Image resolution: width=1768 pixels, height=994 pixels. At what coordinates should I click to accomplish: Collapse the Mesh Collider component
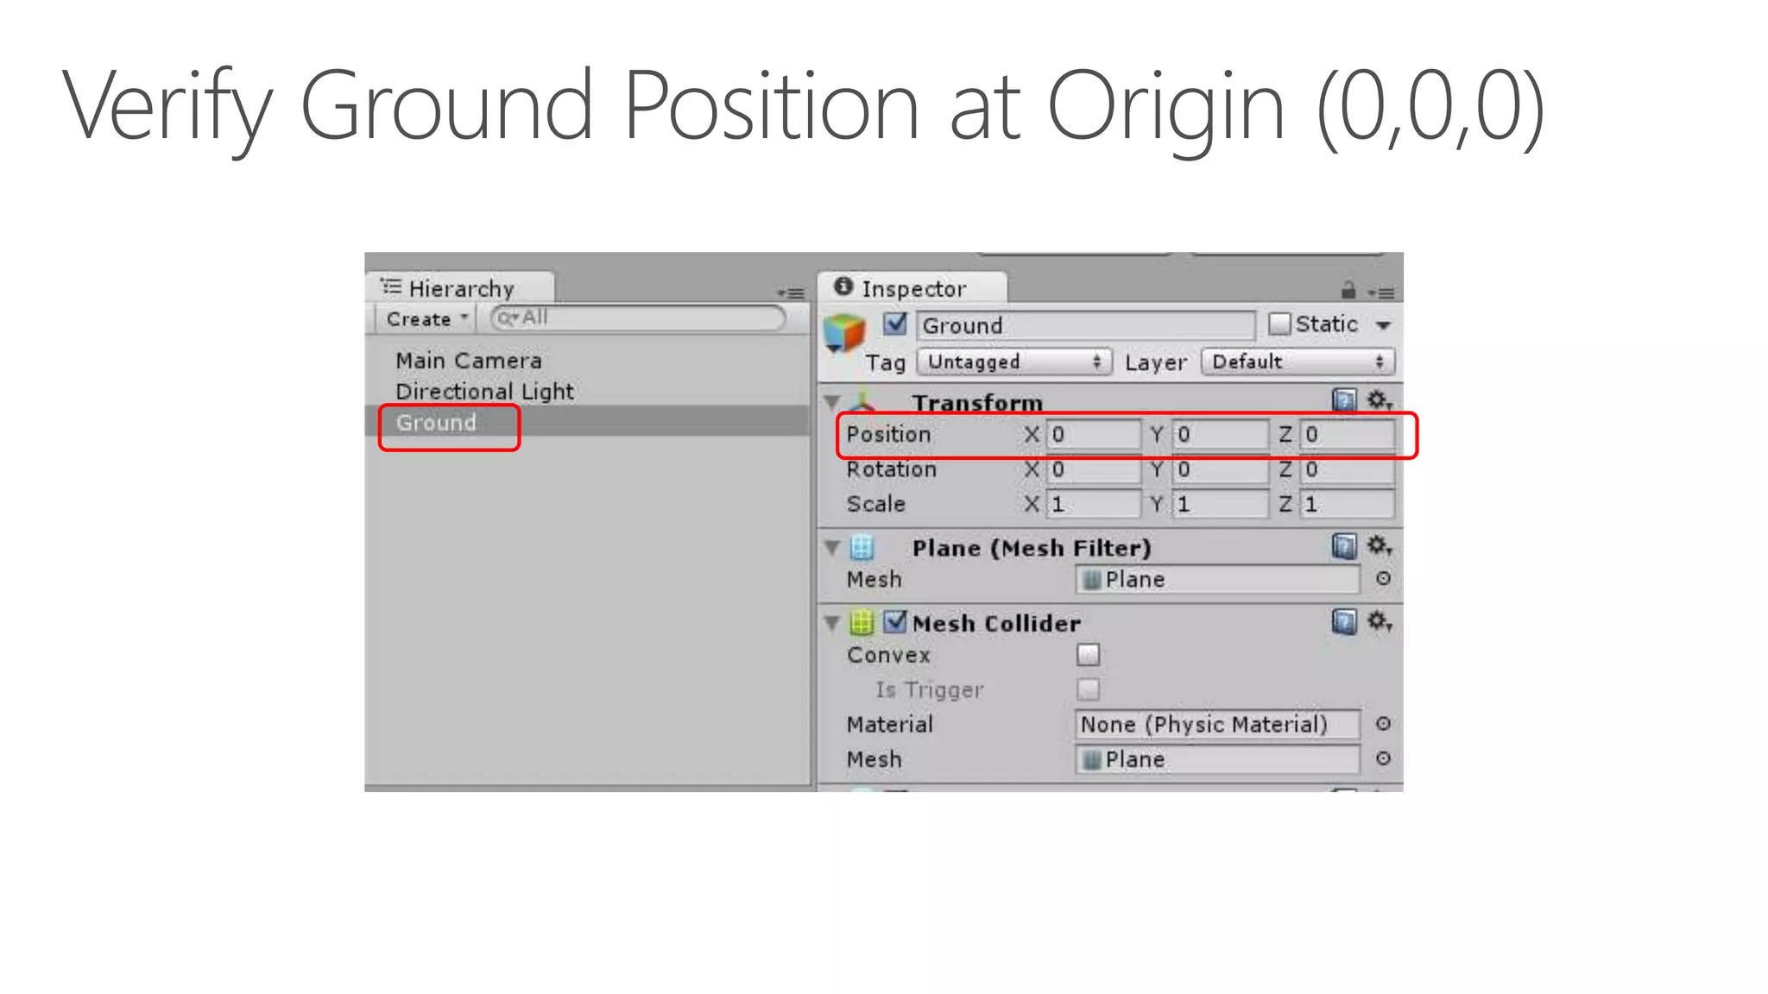click(832, 622)
